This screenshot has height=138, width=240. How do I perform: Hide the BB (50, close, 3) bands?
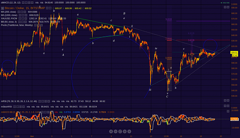click(19, 22)
